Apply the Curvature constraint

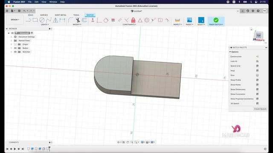167,20
